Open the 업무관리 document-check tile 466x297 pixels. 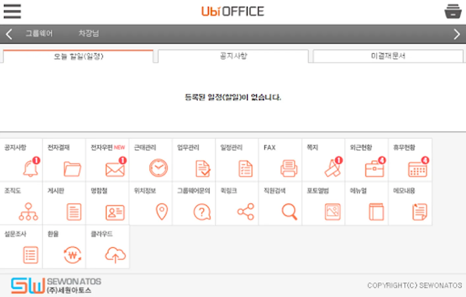pyautogui.click(x=194, y=160)
